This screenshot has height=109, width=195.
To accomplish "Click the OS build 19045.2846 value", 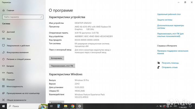I will (x=80, y=91).
